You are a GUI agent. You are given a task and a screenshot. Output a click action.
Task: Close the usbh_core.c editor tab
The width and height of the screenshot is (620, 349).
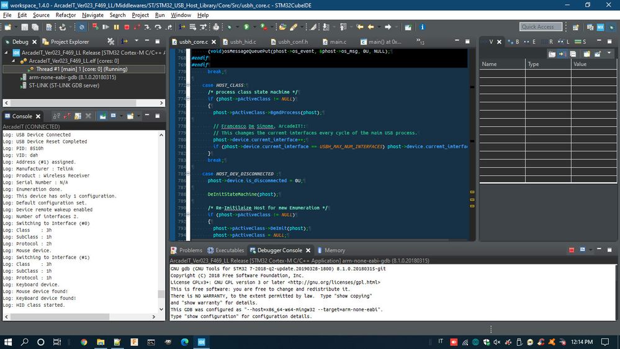[214, 42]
